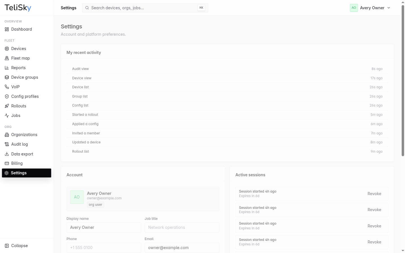Click the Billing credit card icon
Viewport: 405px width, 253px height.
pyautogui.click(x=7, y=163)
